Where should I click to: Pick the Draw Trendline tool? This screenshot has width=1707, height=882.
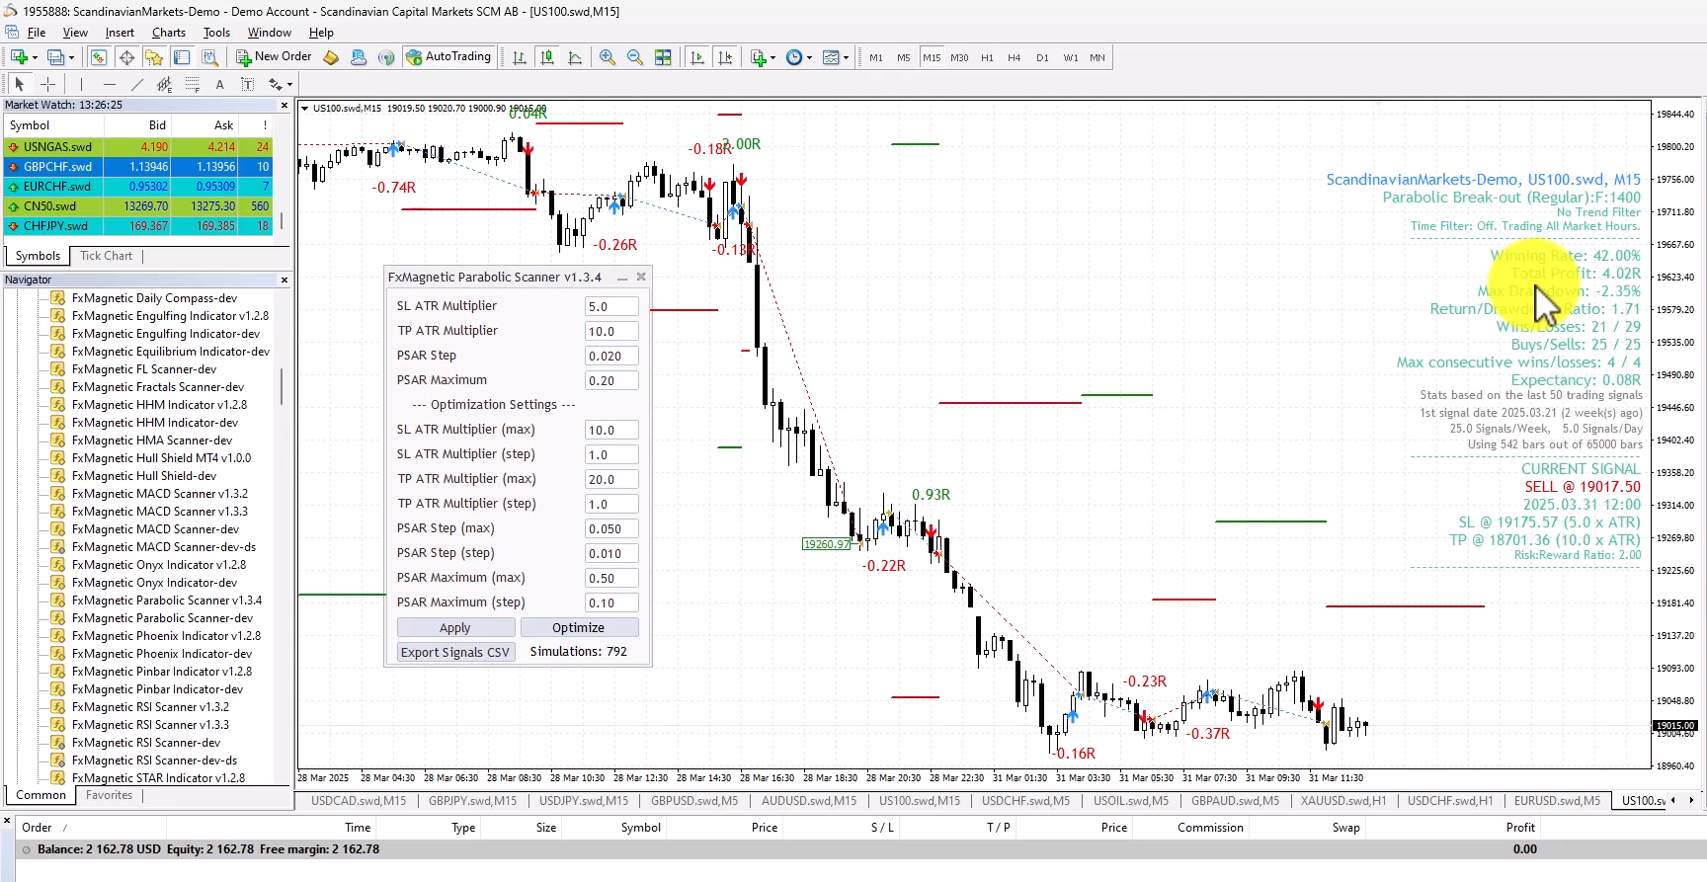[136, 85]
